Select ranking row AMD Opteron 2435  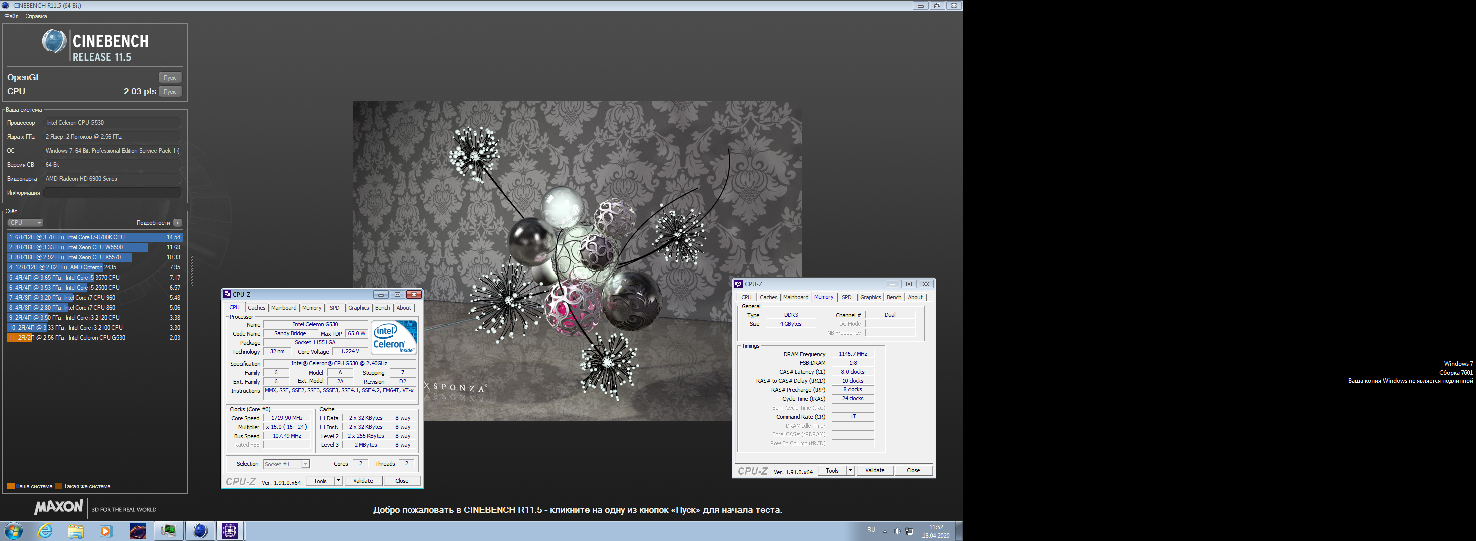click(x=95, y=267)
